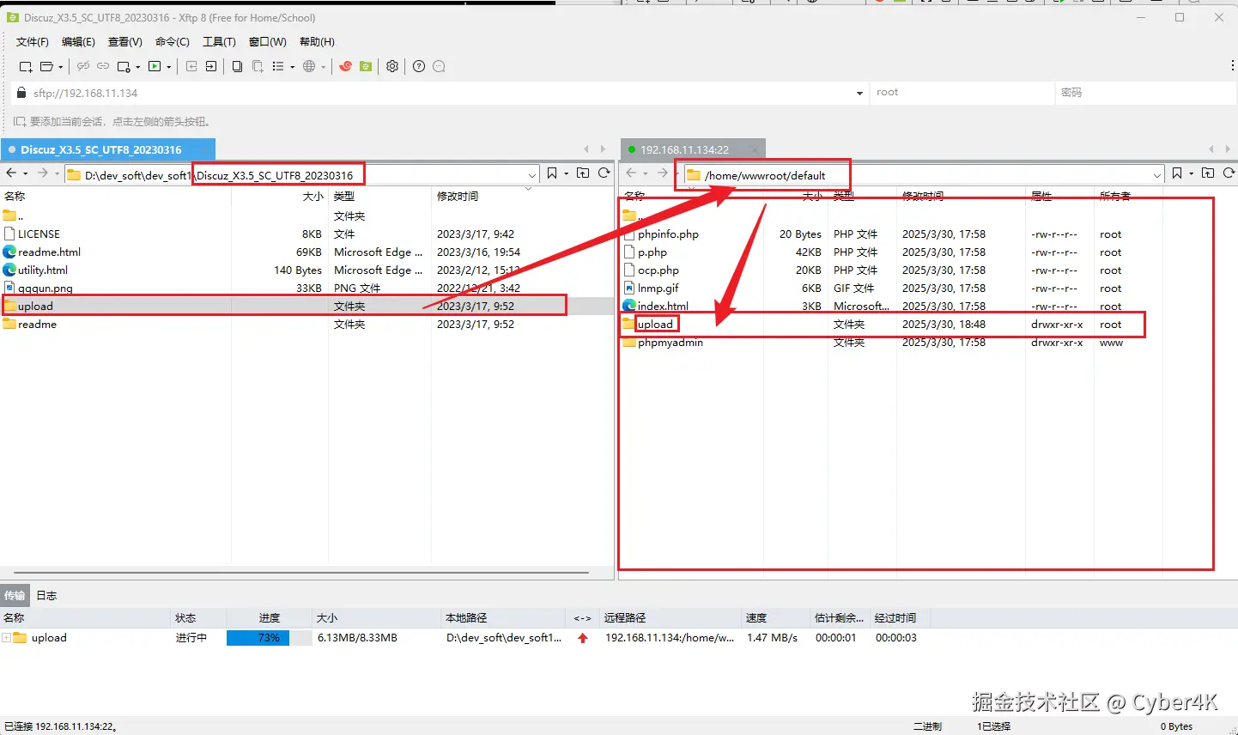Open the toolbar overflow vertical-dots menu
The image size is (1238, 735).
pyautogui.click(x=1232, y=66)
